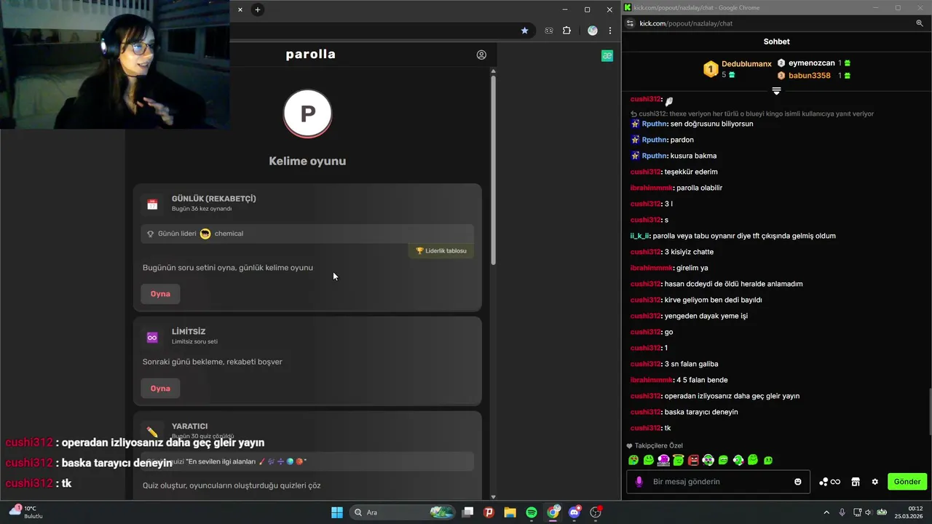The image size is (932, 524).
Task: Click scrollbar down arrow on parolla page
Action: click(493, 496)
